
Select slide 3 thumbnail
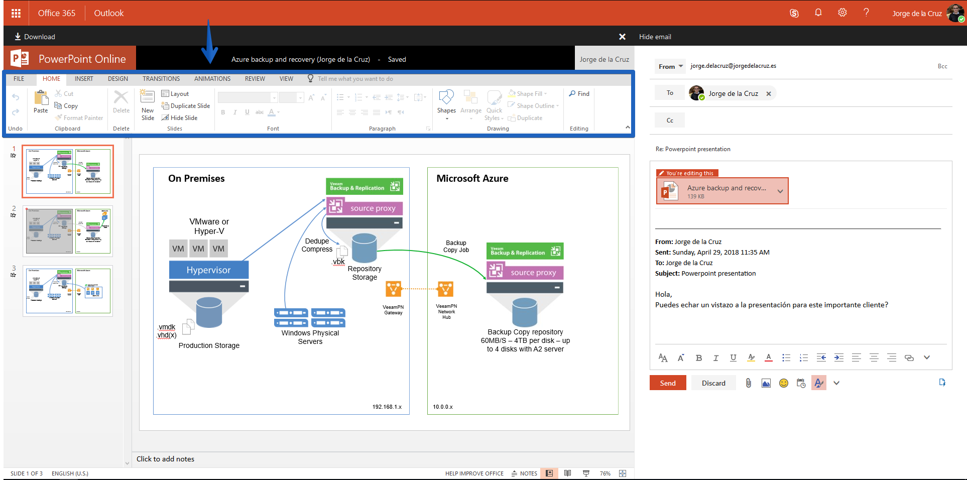point(68,291)
